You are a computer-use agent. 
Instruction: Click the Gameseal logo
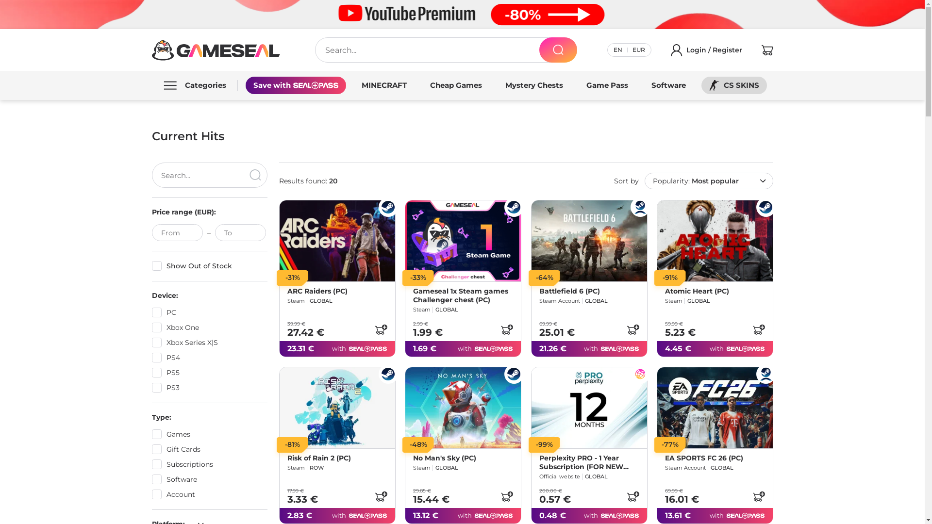pos(216,50)
